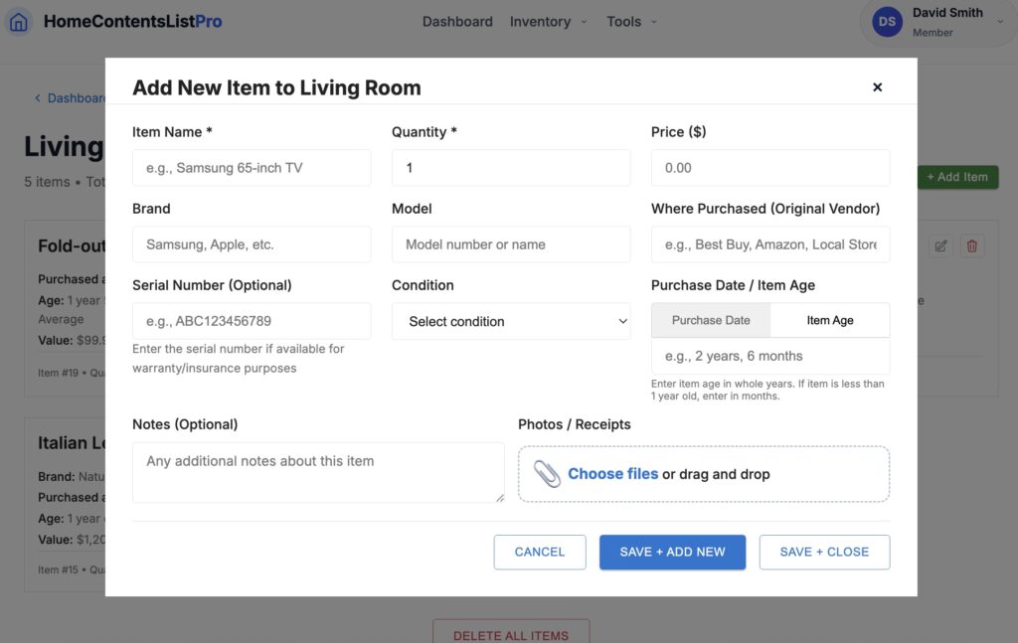The image size is (1018, 643).
Task: Click the red trash icon on the Fold-out item
Action: point(972,244)
